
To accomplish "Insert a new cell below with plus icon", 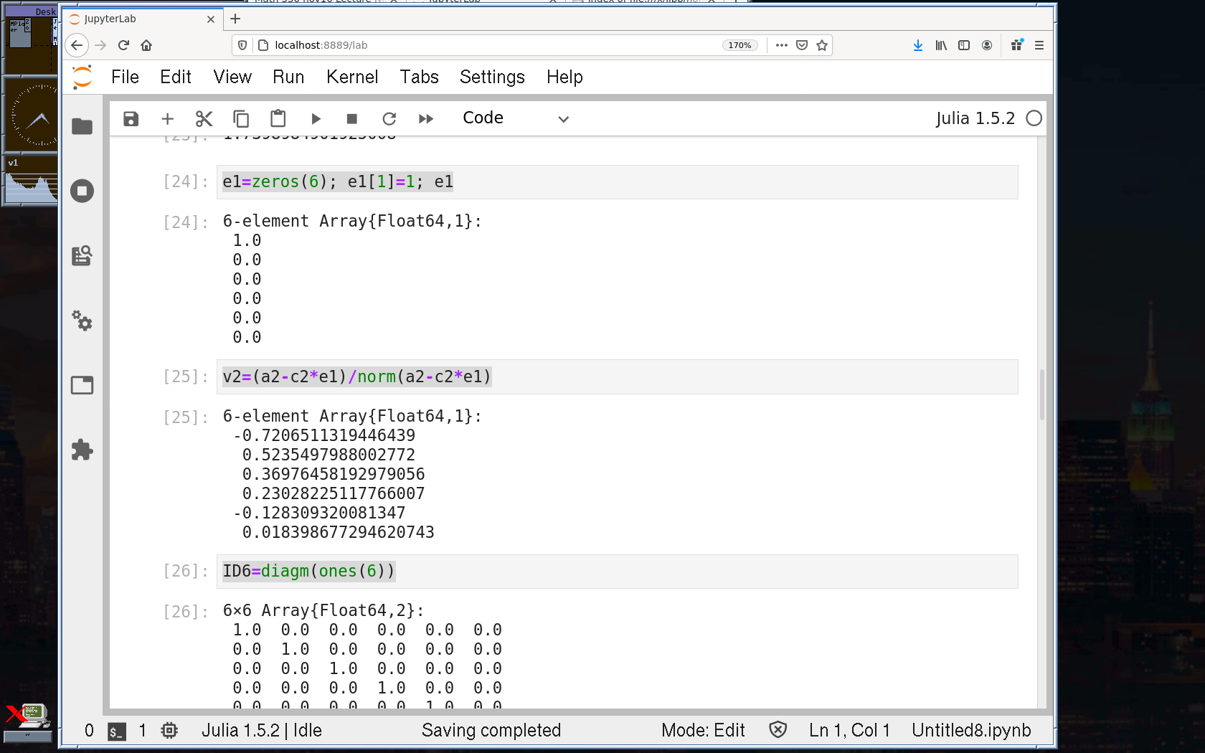I will click(167, 119).
